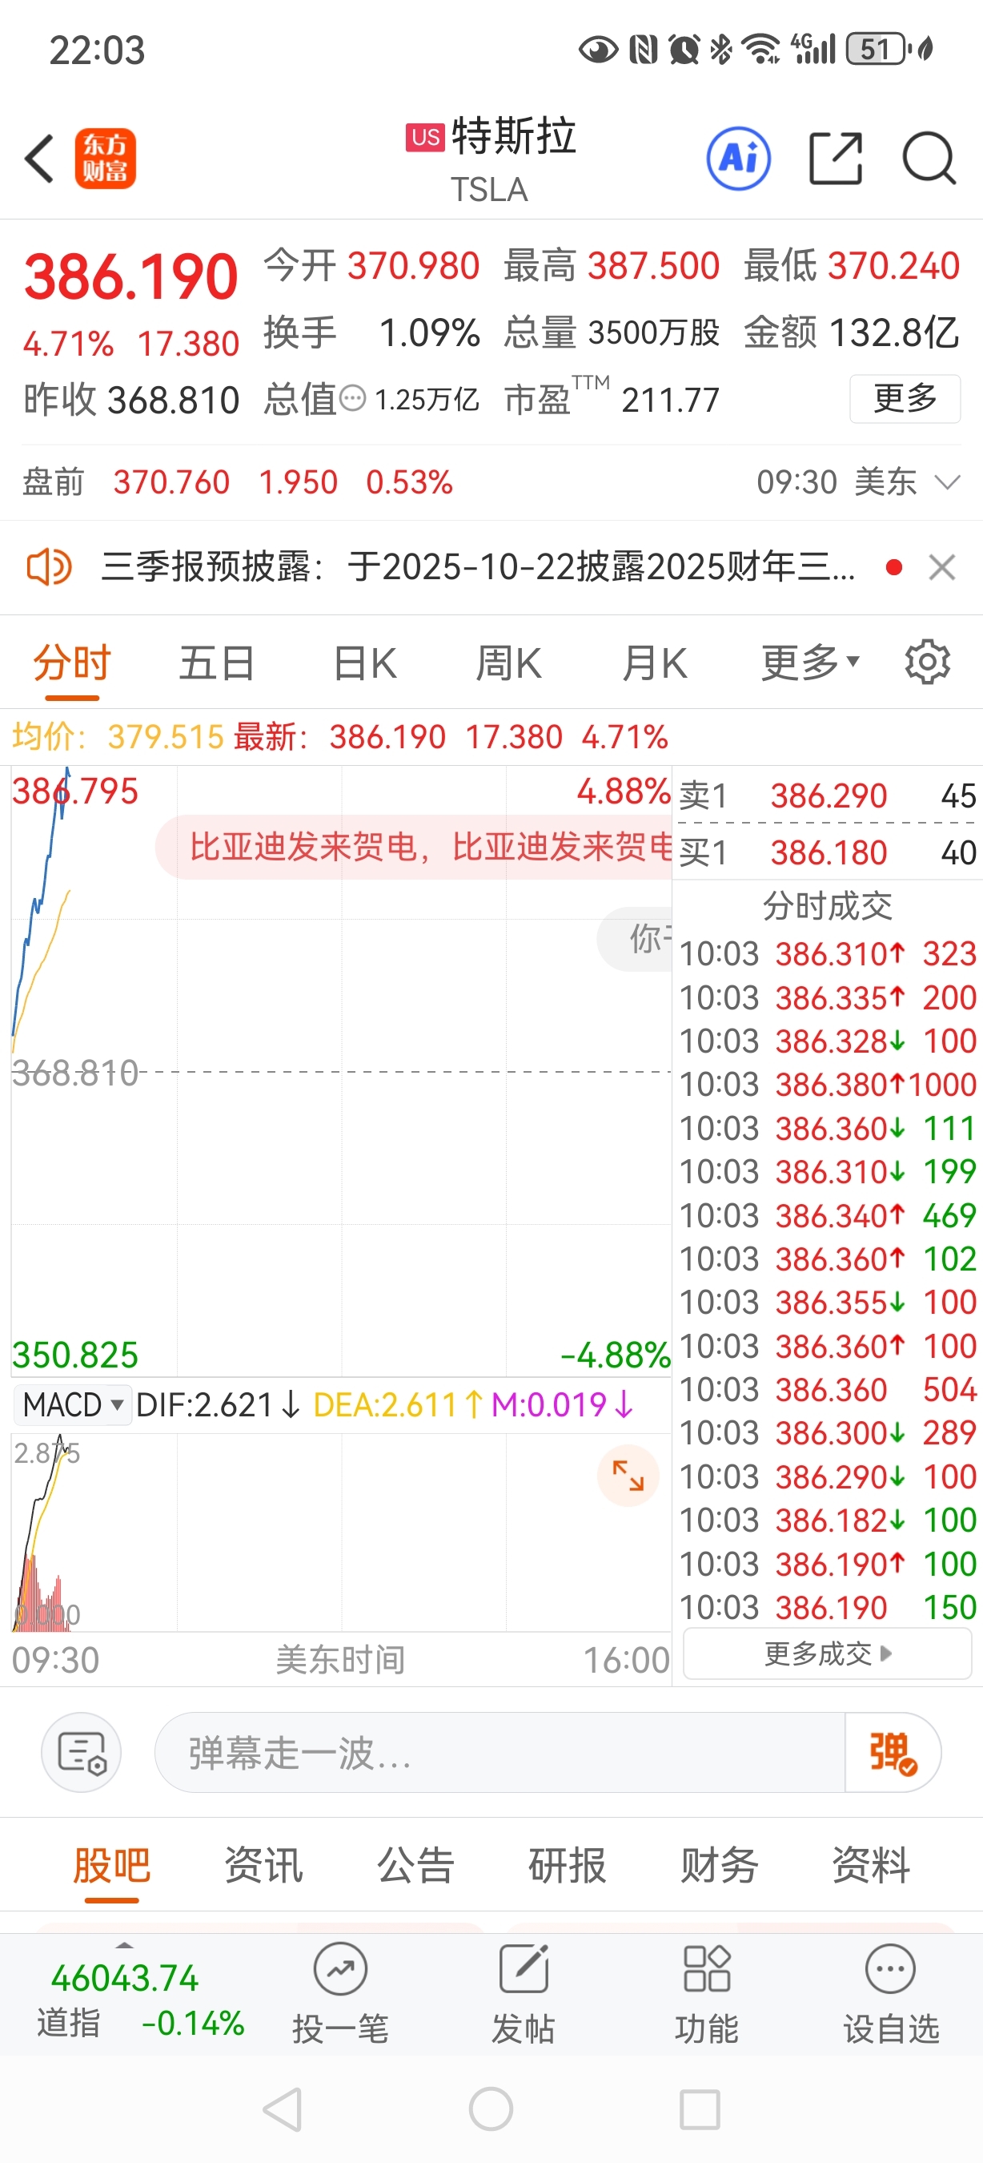Tap the Android back navigation button
This screenshot has height=2163, width=983.
[x=283, y=2109]
